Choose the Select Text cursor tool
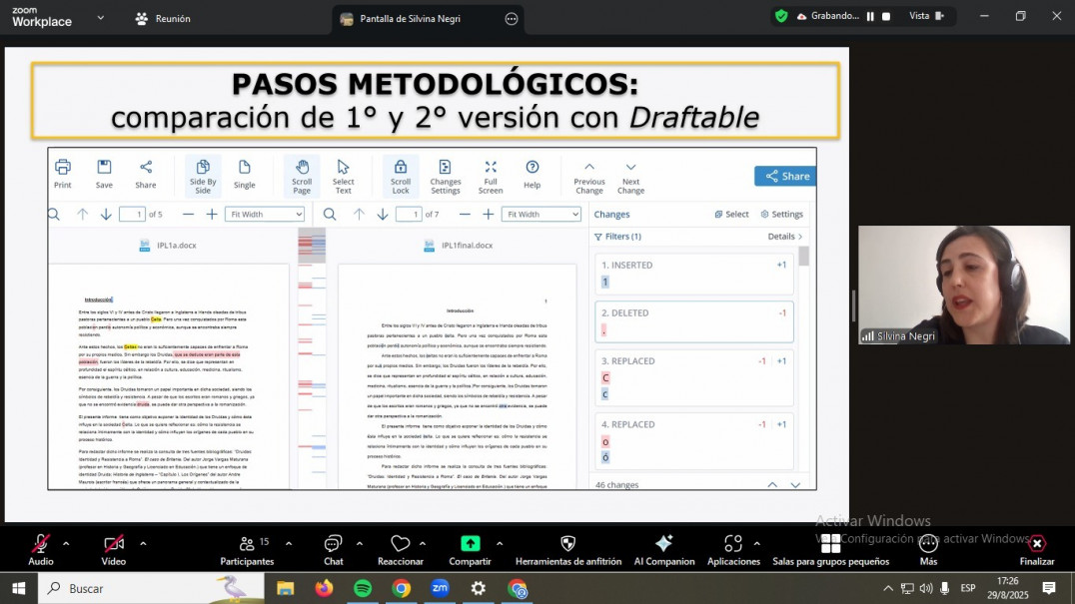The height and width of the screenshot is (604, 1075). click(x=343, y=176)
